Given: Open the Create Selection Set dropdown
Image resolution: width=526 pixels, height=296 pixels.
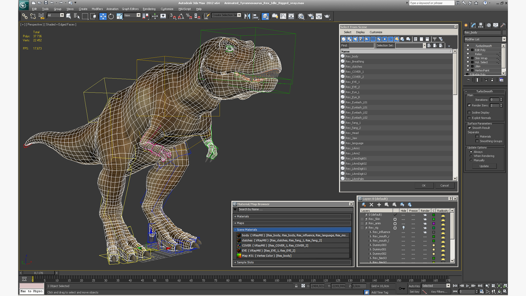Looking at the screenshot, I should pos(239,15).
